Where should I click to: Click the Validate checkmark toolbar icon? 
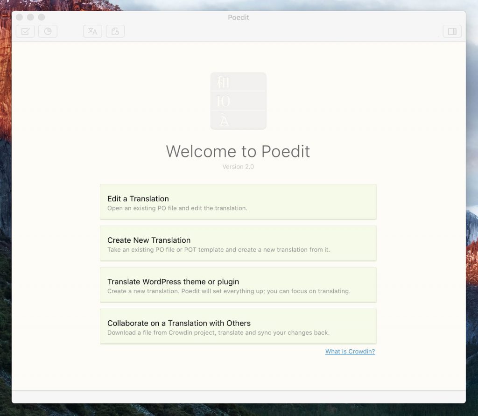(25, 31)
